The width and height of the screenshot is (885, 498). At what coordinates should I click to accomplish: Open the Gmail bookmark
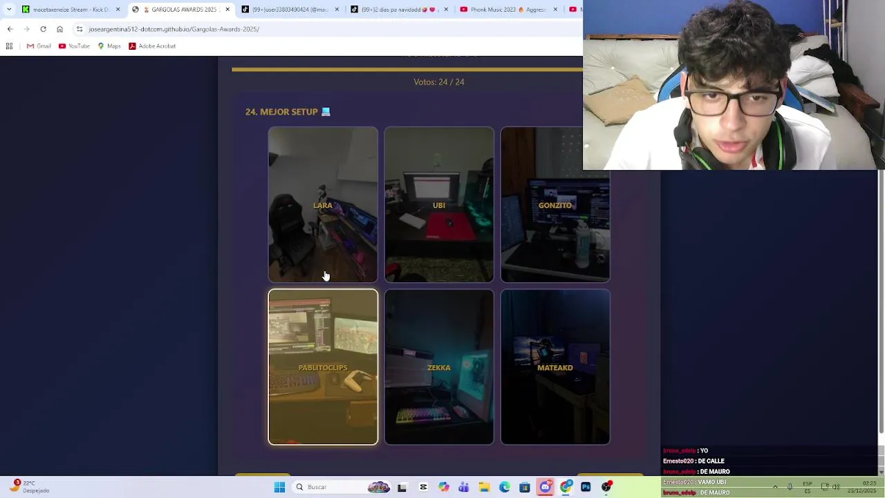39,46
